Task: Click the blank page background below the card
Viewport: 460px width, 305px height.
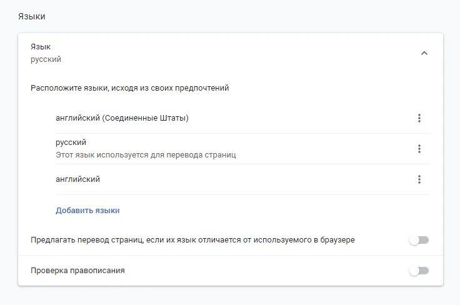Action: click(x=230, y=296)
